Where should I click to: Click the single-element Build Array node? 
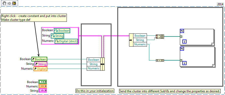click(x=160, y=60)
